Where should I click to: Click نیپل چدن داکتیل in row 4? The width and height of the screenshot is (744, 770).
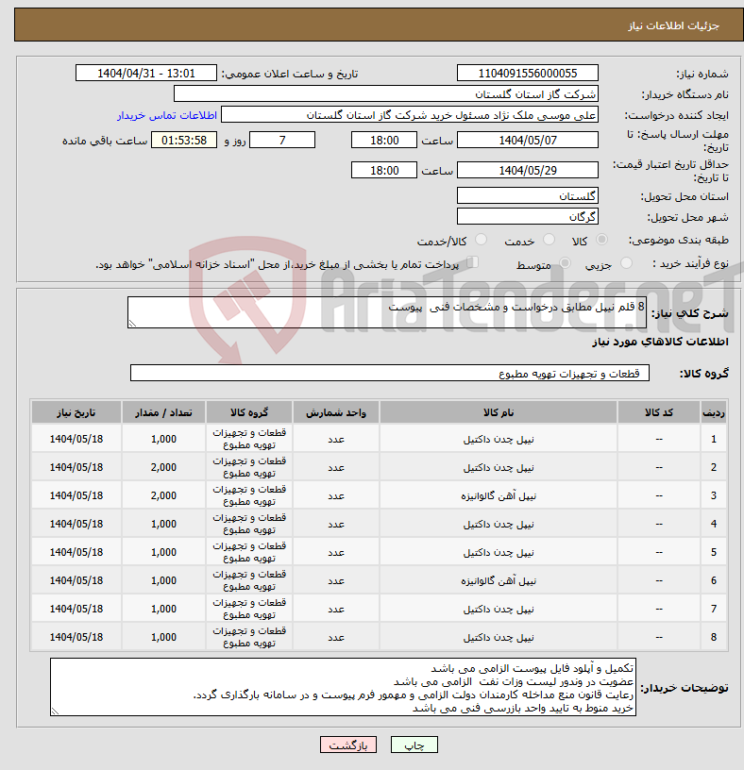coord(499,524)
